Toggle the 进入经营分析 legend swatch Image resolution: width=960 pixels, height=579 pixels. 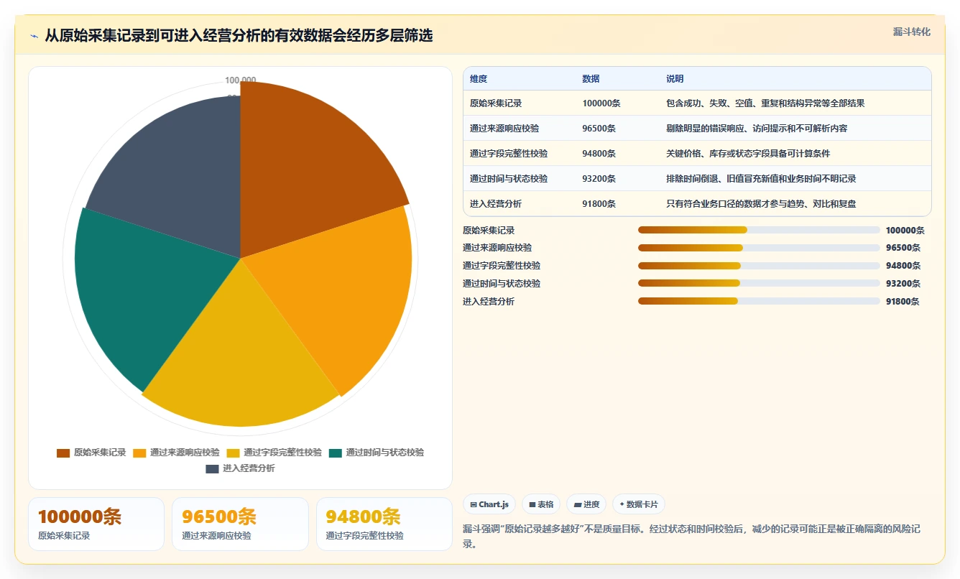tap(212, 468)
